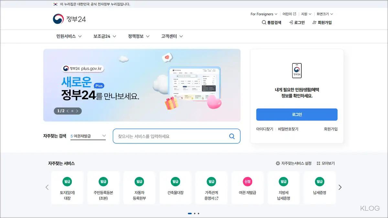Pause the banner slideshow
The height and width of the screenshot is (218, 388).
72,111
